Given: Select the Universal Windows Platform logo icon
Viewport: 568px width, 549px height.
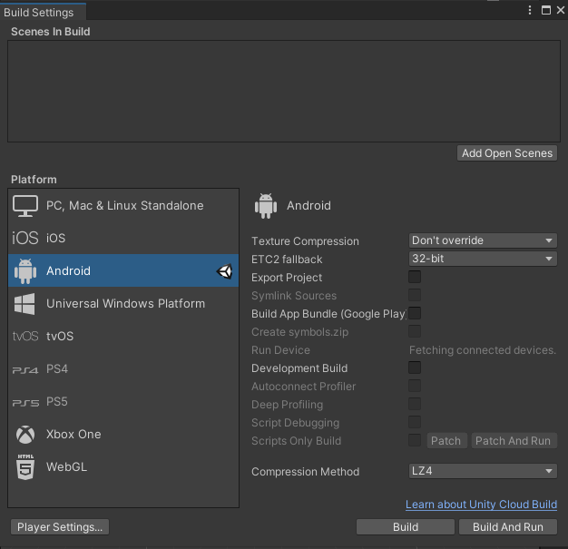Looking at the screenshot, I should click(x=24, y=304).
